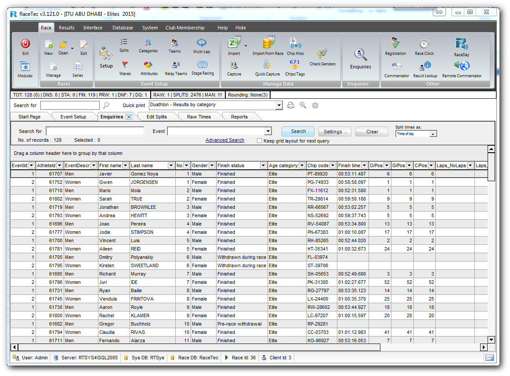Open the Commentator tool

(397, 66)
